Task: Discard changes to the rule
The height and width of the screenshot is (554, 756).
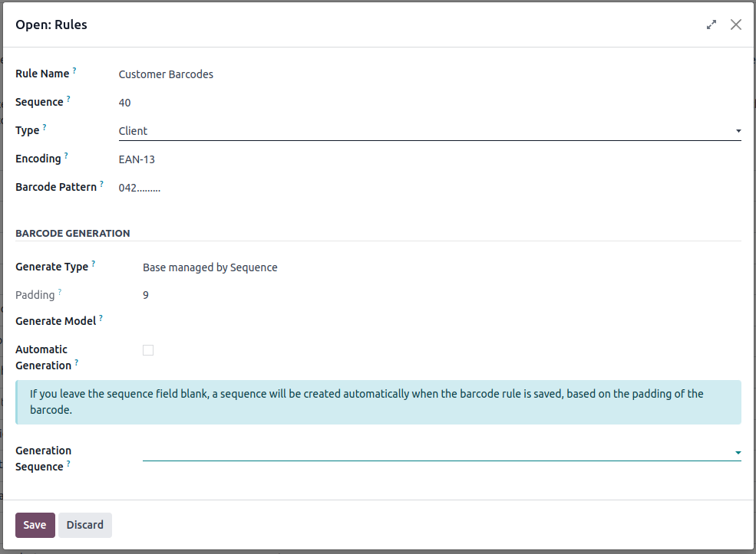Action: (x=85, y=525)
